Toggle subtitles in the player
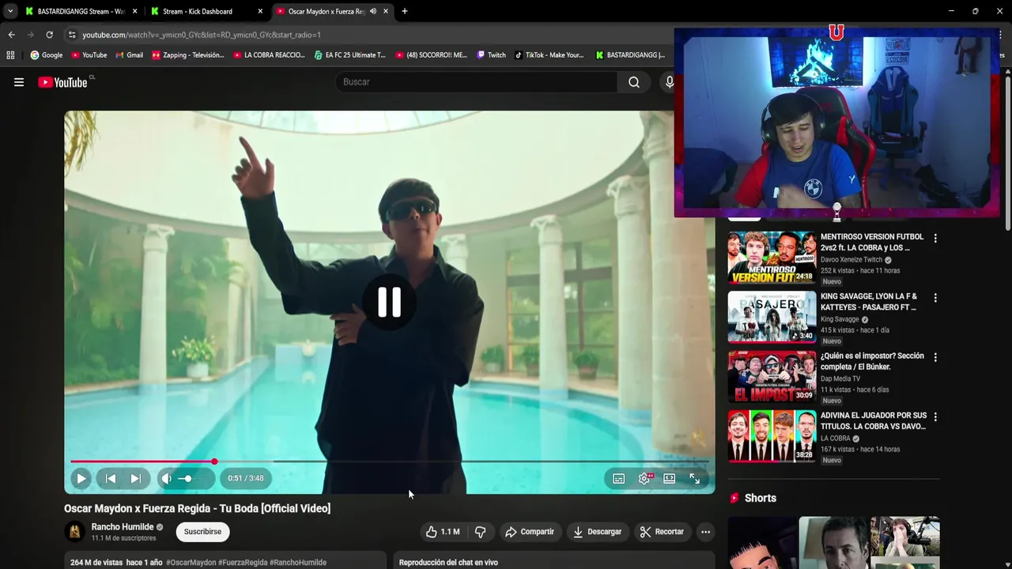 [619, 478]
